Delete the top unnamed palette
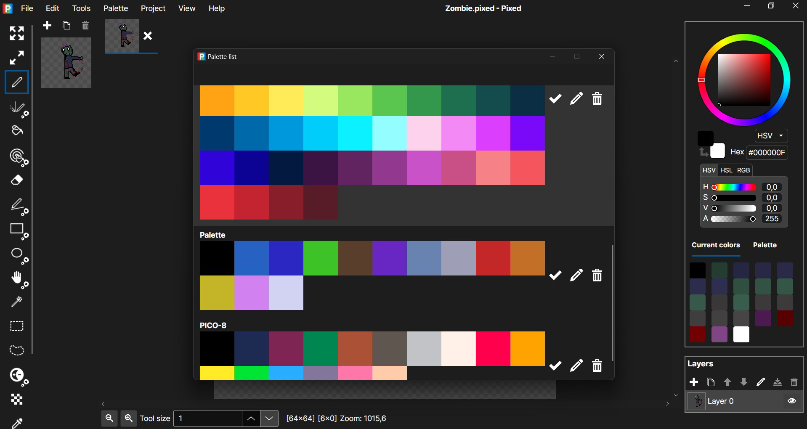Screen dimensions: 807x429 tap(597, 99)
